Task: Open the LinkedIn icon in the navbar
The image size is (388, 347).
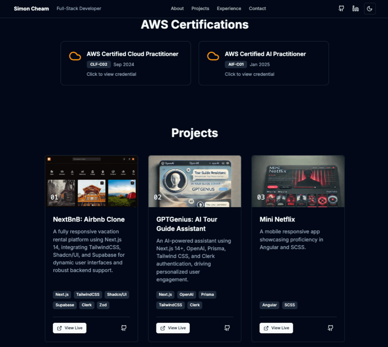Action: point(355,8)
